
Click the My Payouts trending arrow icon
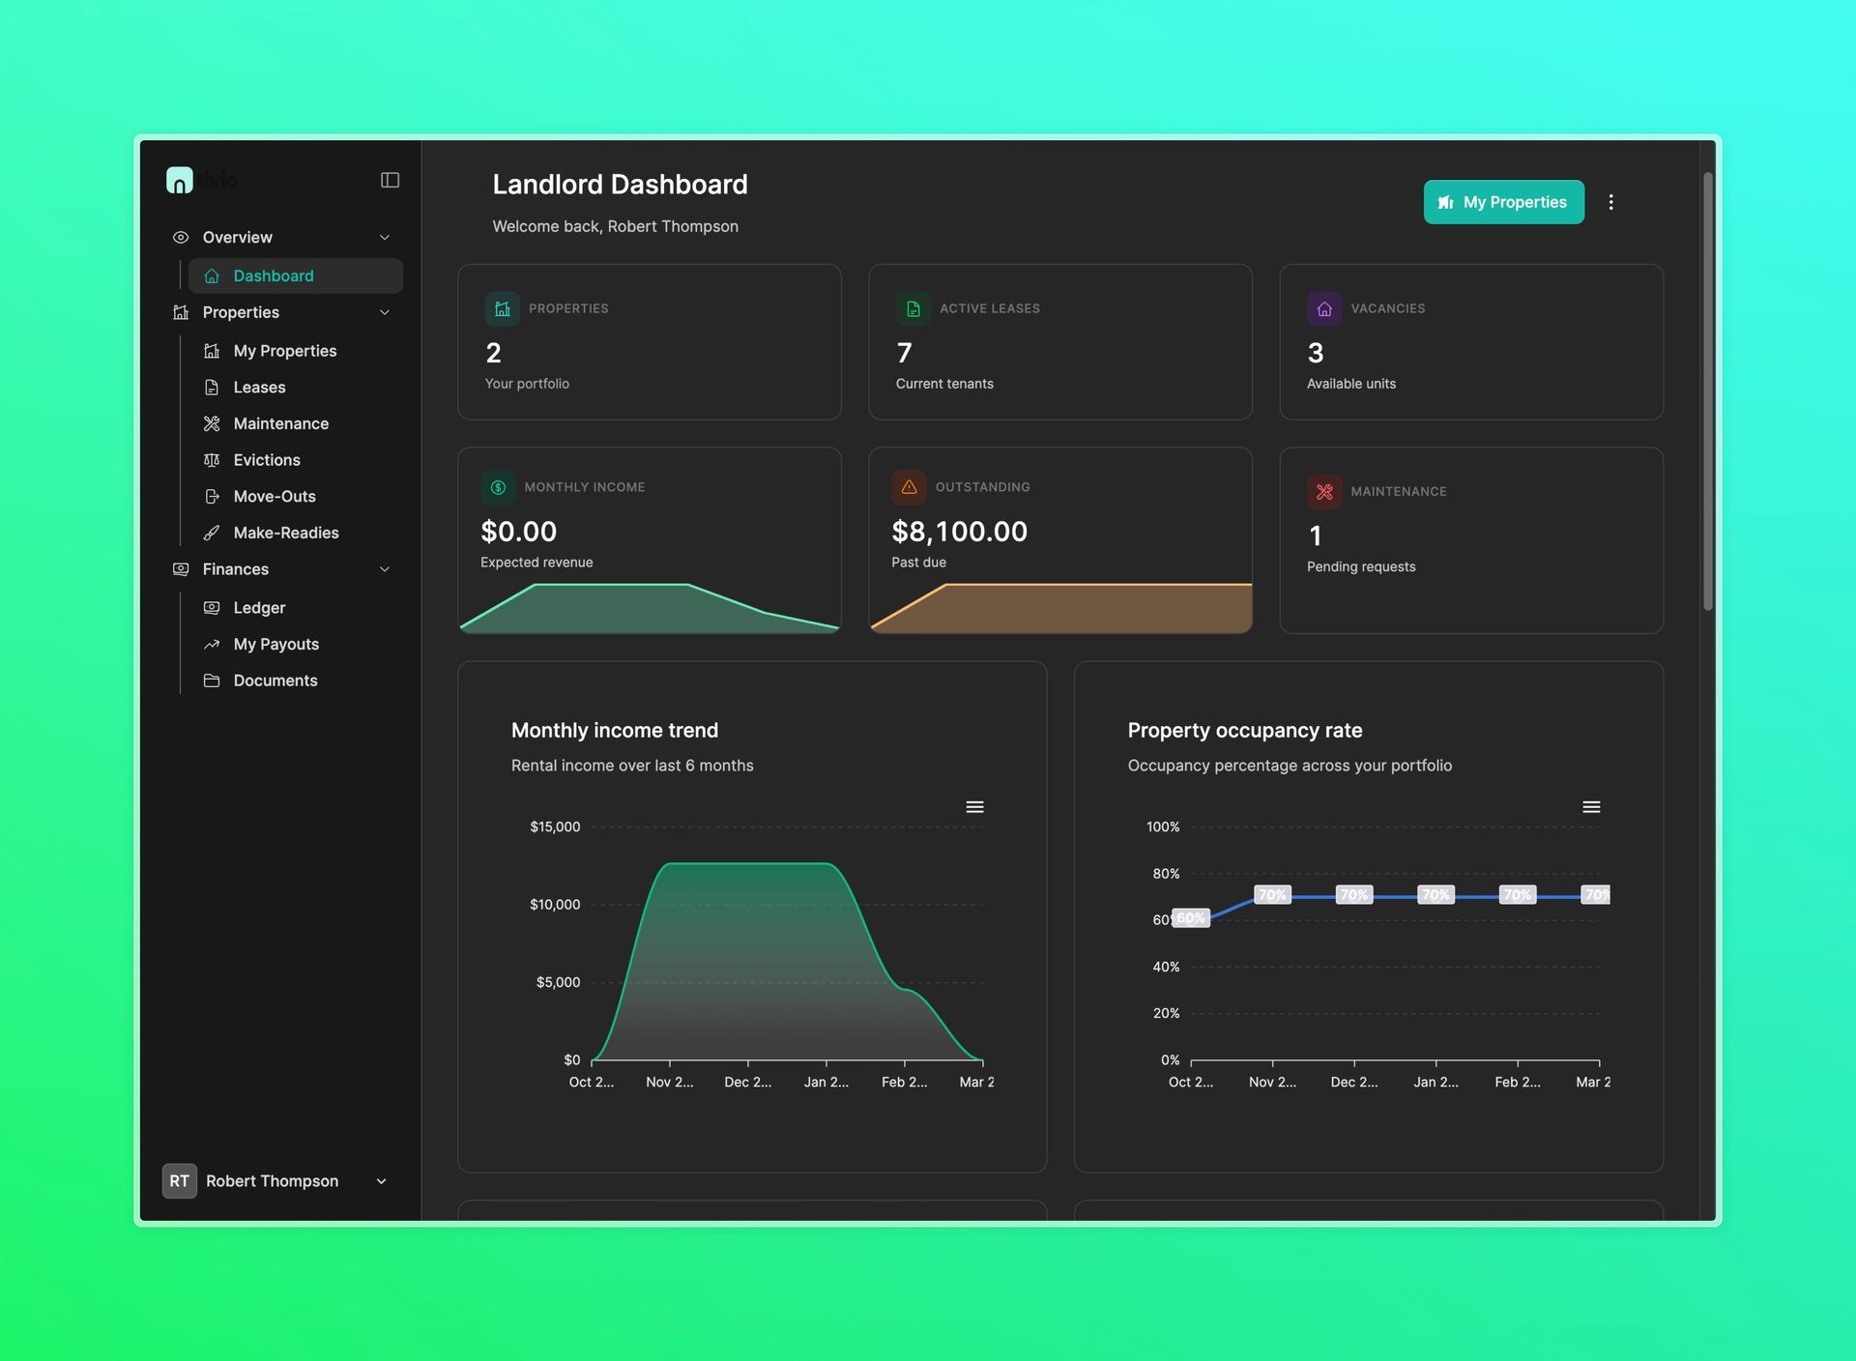click(213, 644)
